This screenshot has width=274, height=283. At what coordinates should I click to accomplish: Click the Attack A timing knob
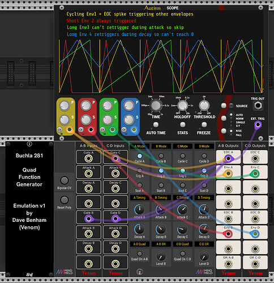point(139,209)
